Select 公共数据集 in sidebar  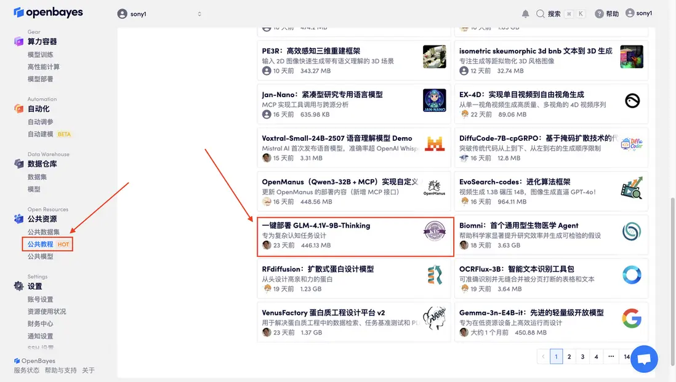point(44,232)
